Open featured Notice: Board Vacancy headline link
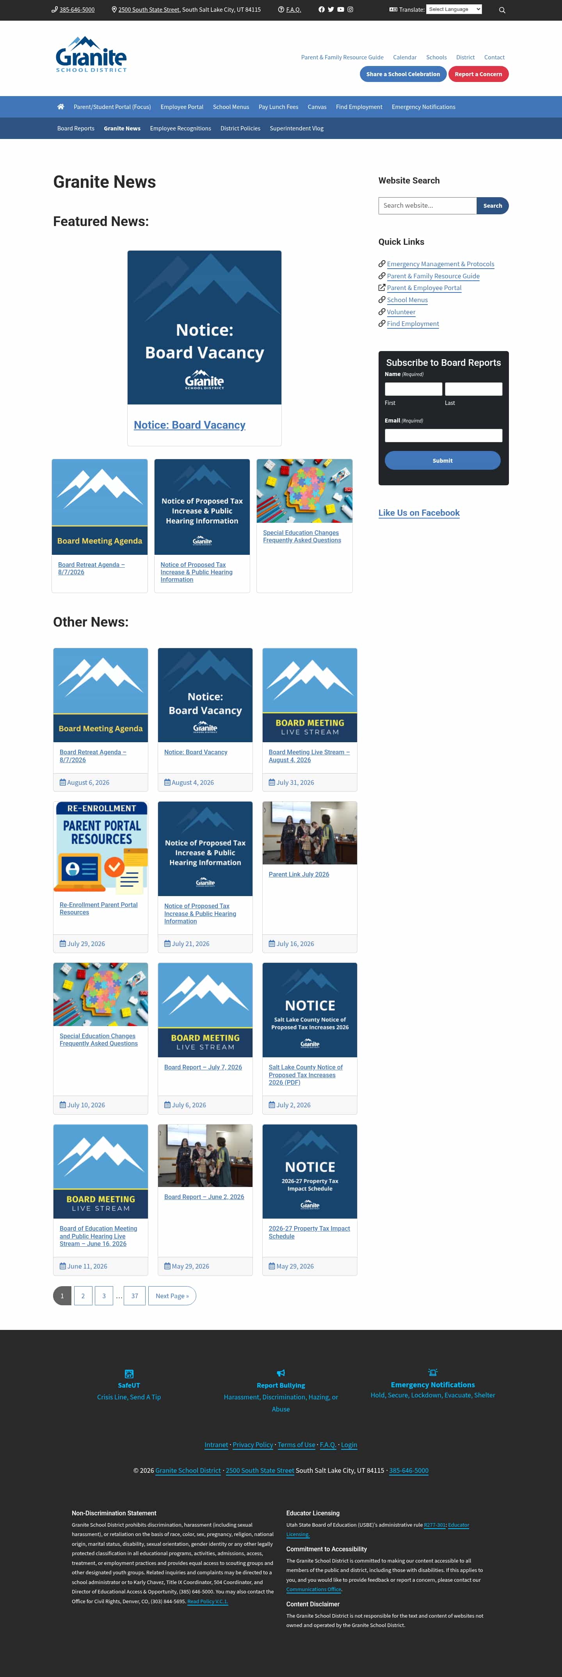562x1677 pixels. pos(189,425)
